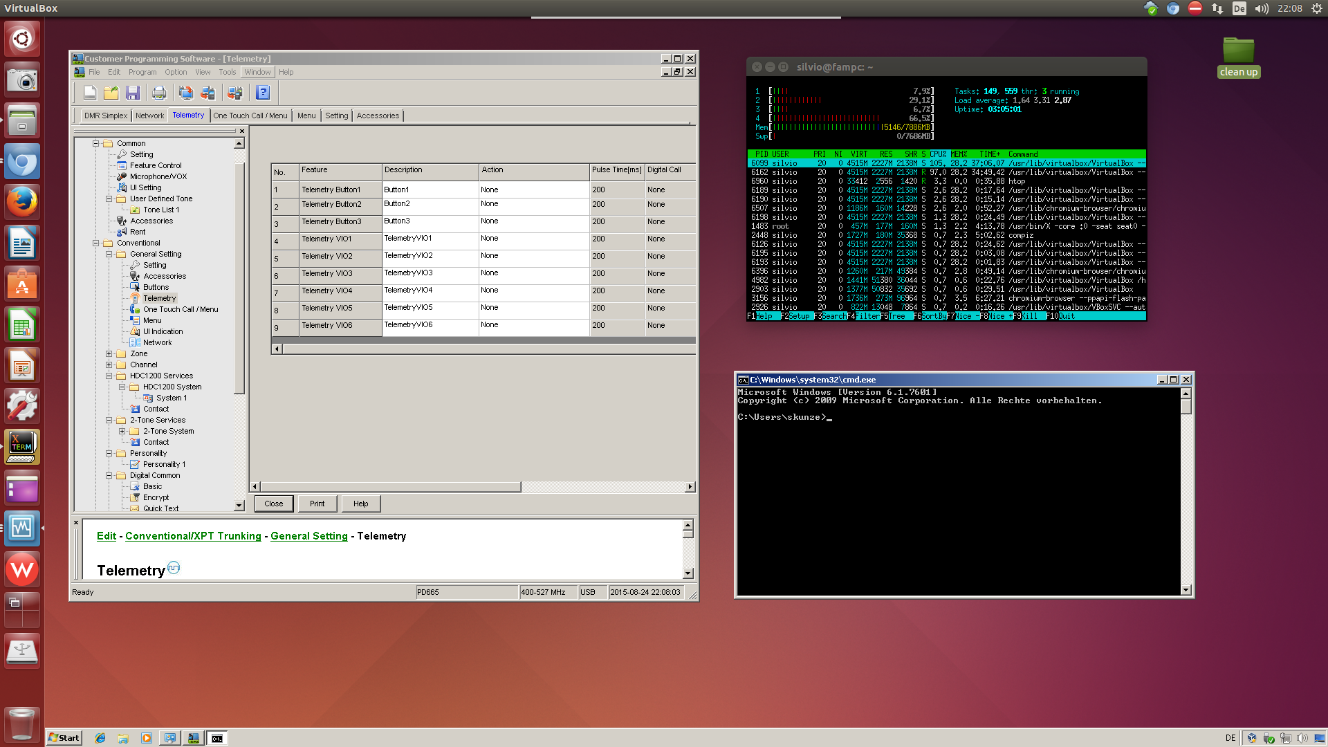Click the write-to-radio toolbar icon
This screenshot has height=747, width=1328.
207,93
